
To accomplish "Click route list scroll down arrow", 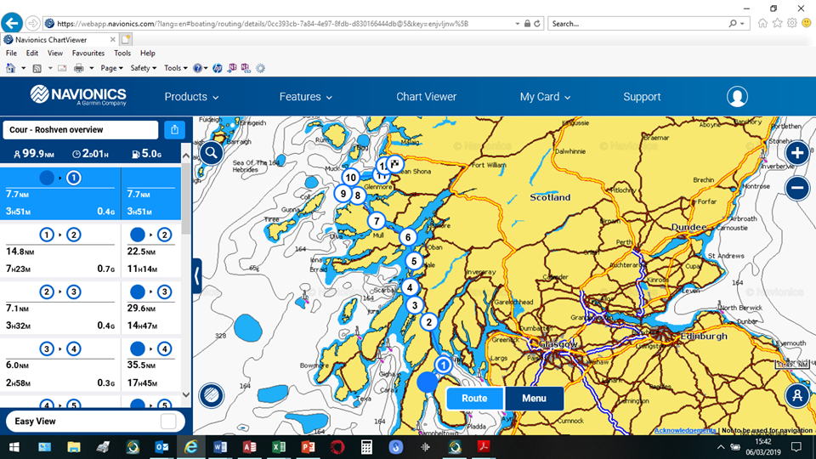I will (186, 395).
